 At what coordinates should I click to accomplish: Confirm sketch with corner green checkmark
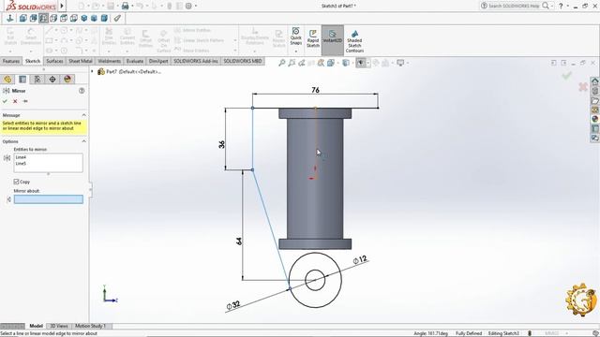(x=566, y=76)
